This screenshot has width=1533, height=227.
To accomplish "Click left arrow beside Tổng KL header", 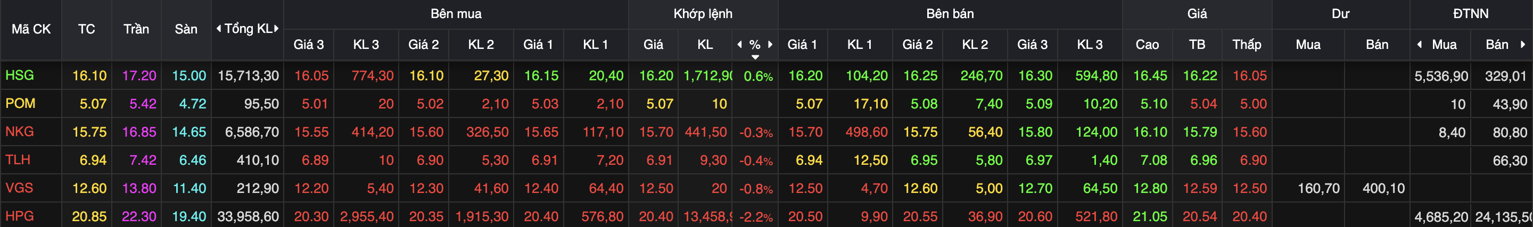I will tap(218, 29).
